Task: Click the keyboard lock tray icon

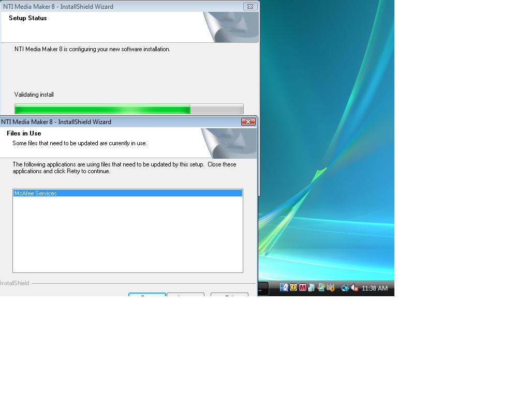Action: 331,287
